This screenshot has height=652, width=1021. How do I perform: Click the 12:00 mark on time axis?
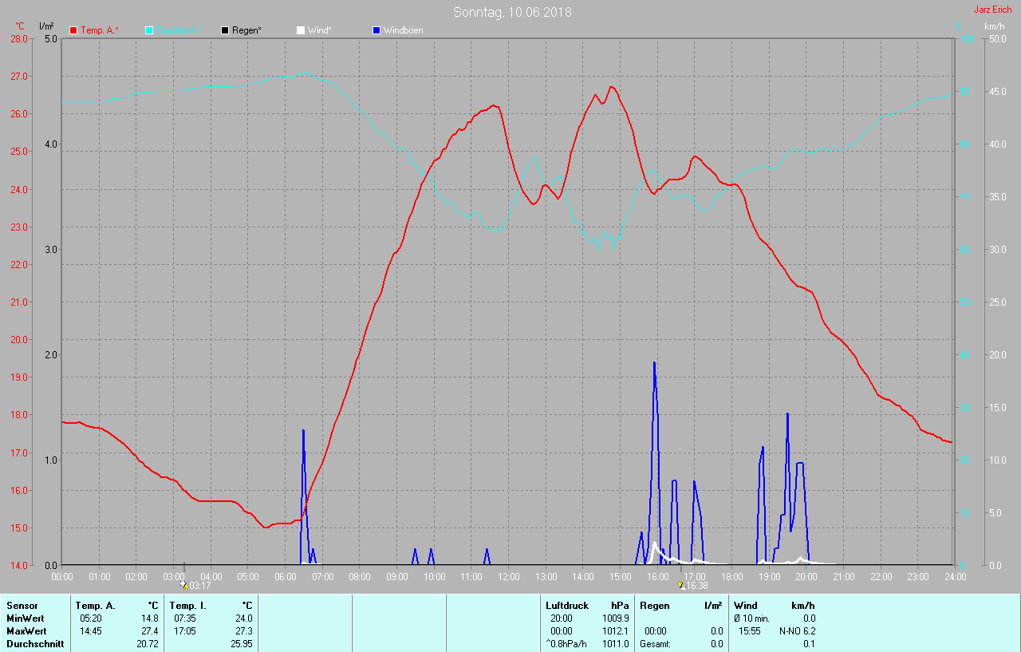pyautogui.click(x=509, y=575)
